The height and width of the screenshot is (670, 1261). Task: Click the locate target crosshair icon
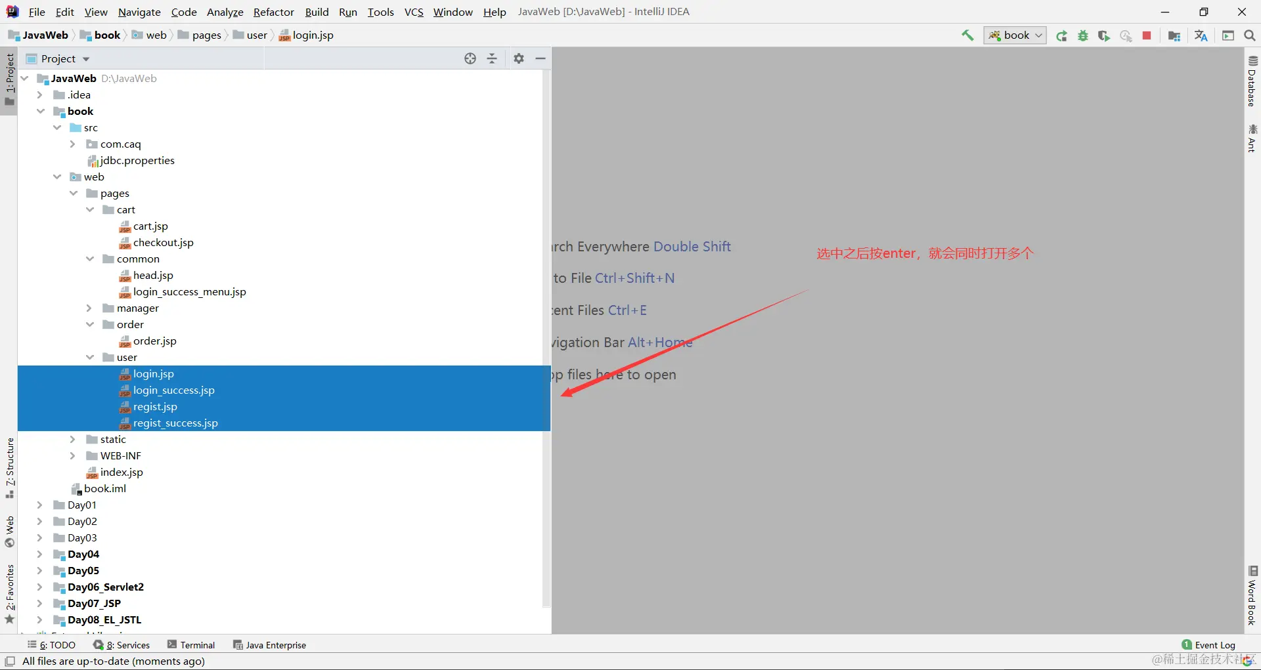[x=470, y=58]
